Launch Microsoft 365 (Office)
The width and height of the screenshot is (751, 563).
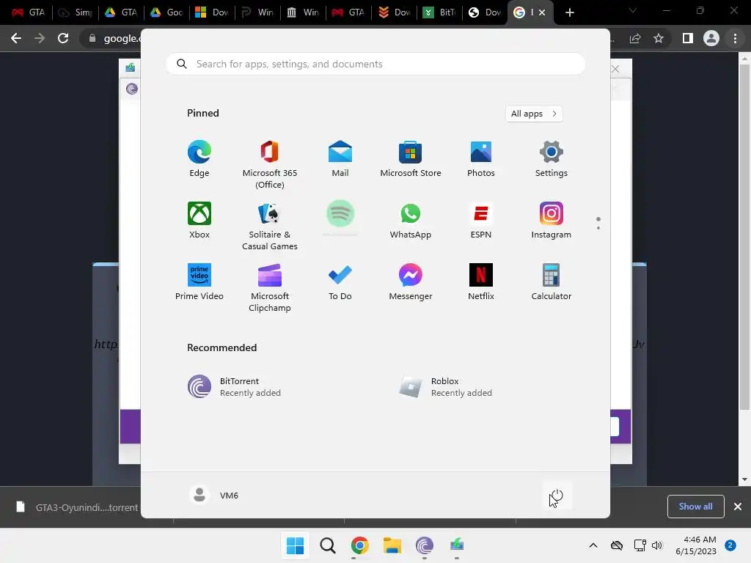coord(270,165)
